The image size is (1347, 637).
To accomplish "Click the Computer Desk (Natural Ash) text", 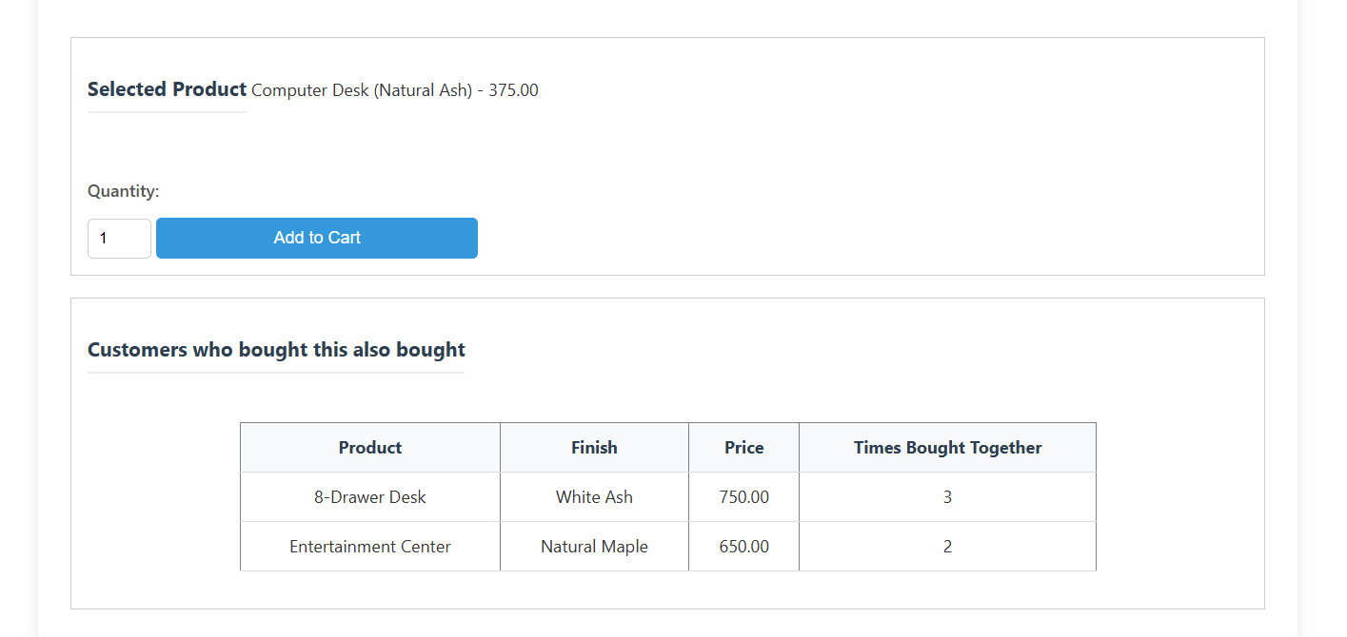I will (x=362, y=90).
